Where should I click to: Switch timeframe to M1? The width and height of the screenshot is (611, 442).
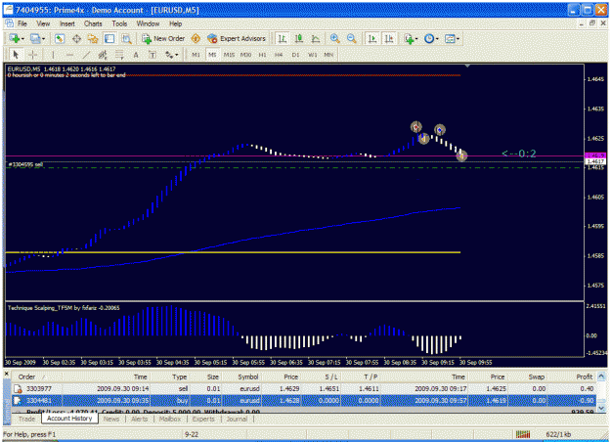click(x=196, y=55)
